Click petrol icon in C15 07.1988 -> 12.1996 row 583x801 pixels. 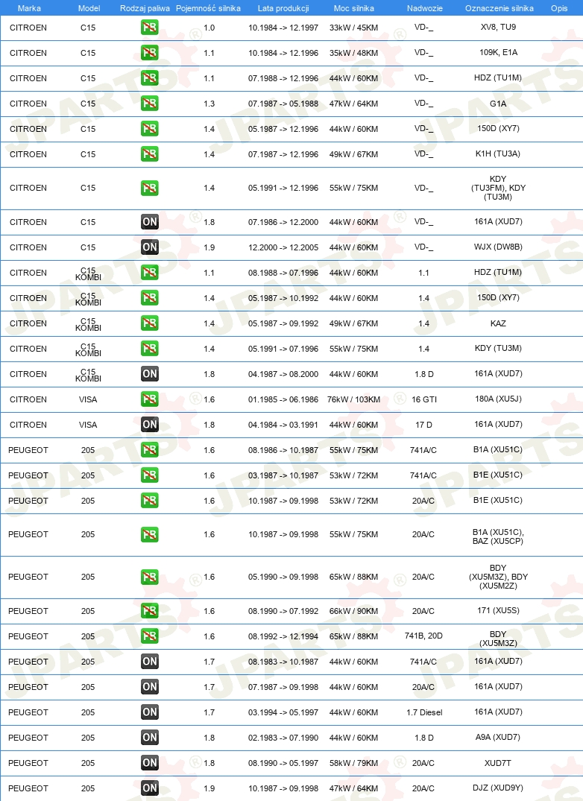[x=150, y=78]
